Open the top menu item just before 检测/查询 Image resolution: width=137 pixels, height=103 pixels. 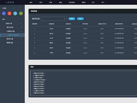[60, 2]
